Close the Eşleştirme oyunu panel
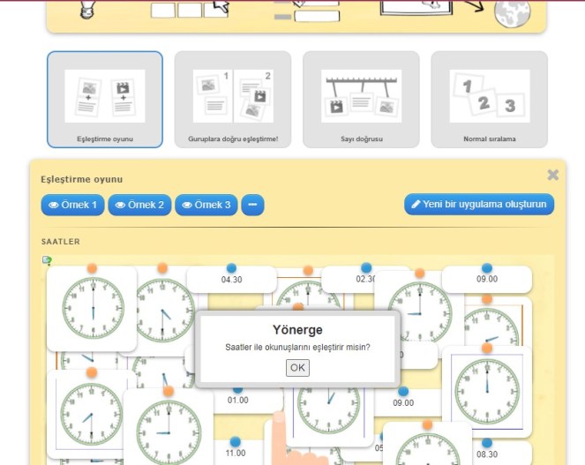Viewport: 585px width, 465px height. 552,176
